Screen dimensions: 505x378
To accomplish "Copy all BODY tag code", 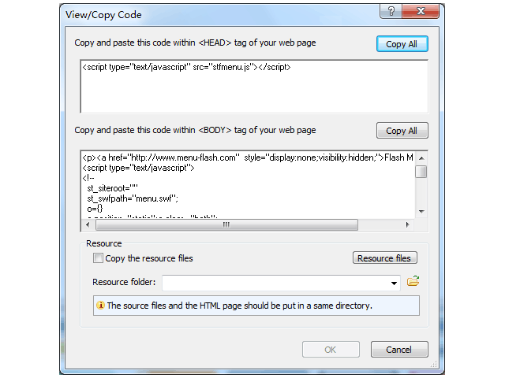I will pyautogui.click(x=402, y=131).
